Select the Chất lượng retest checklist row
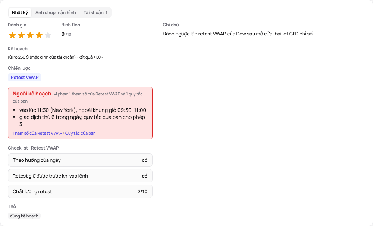The height and width of the screenshot is (226, 373). coord(80,192)
